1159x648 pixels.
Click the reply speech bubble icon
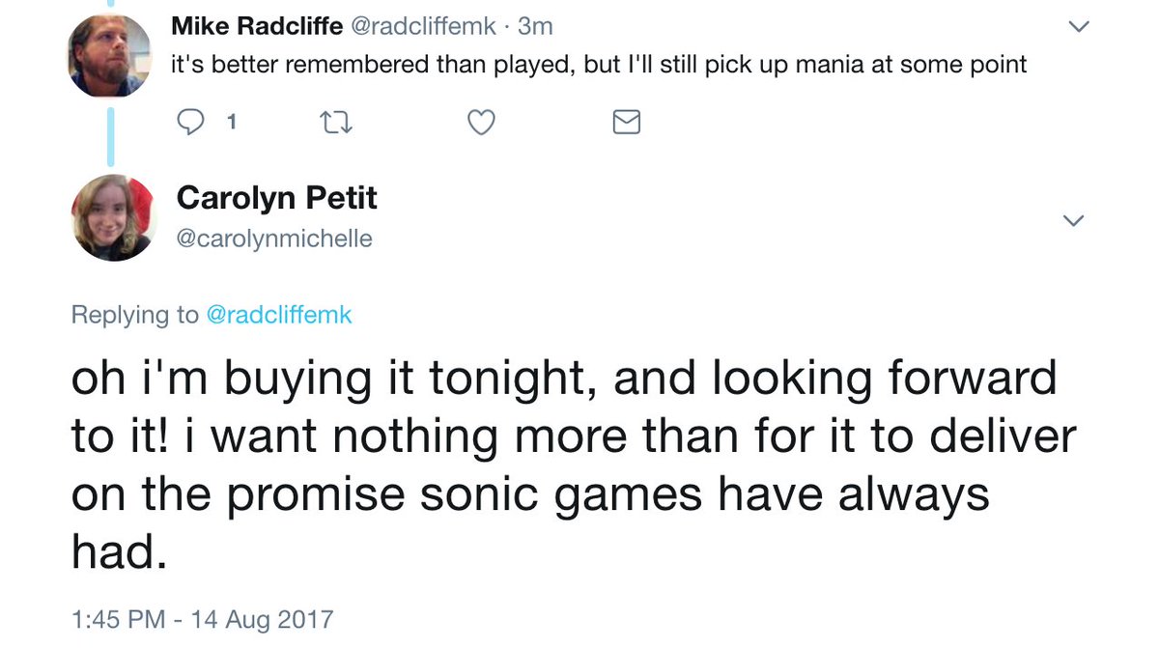[193, 123]
